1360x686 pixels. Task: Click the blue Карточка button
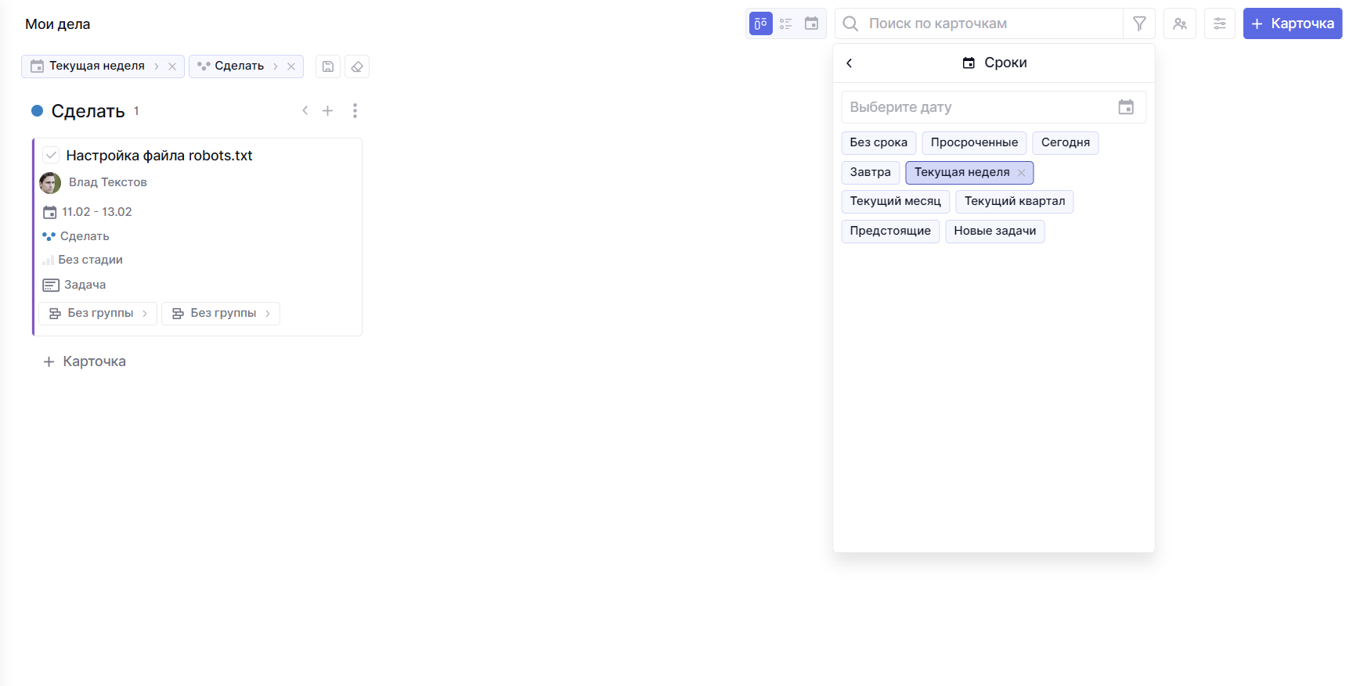1292,23
